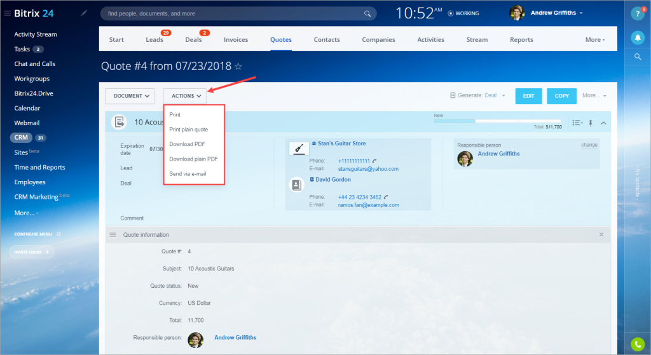Screen dimensions: 651x355
Task: Click the quote status progress bar
Action: (498, 121)
